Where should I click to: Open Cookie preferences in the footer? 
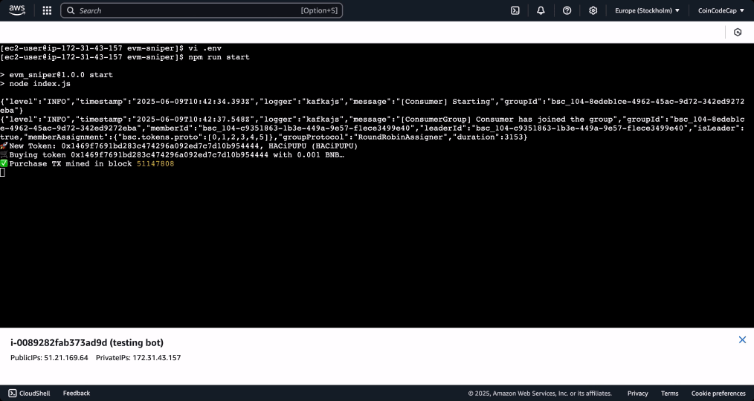(x=718, y=393)
